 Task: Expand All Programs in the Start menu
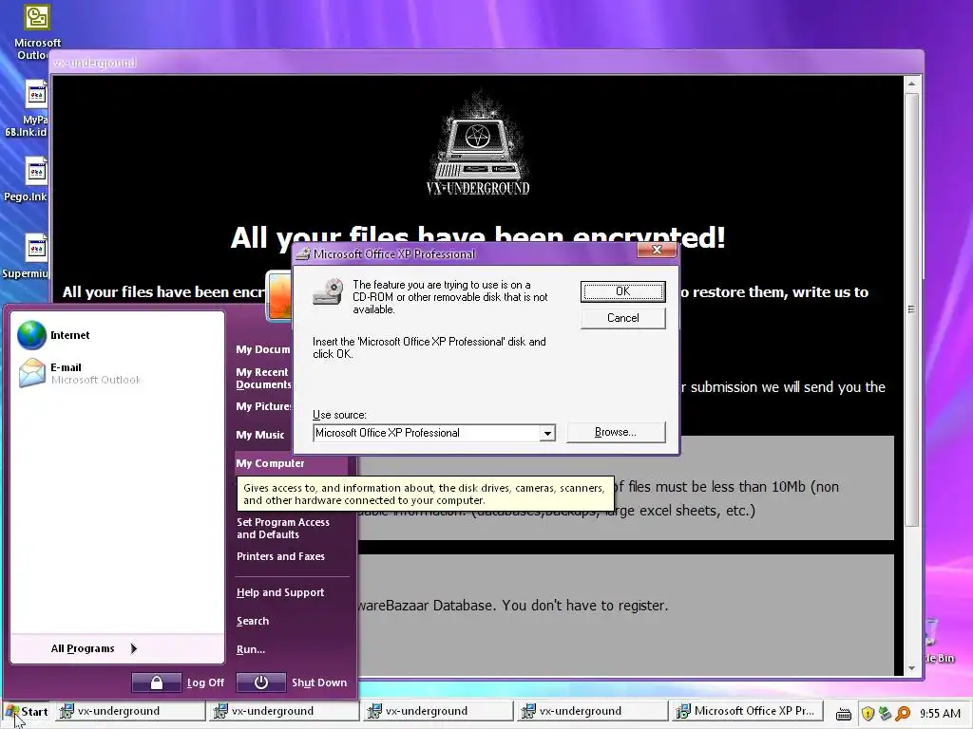93,648
